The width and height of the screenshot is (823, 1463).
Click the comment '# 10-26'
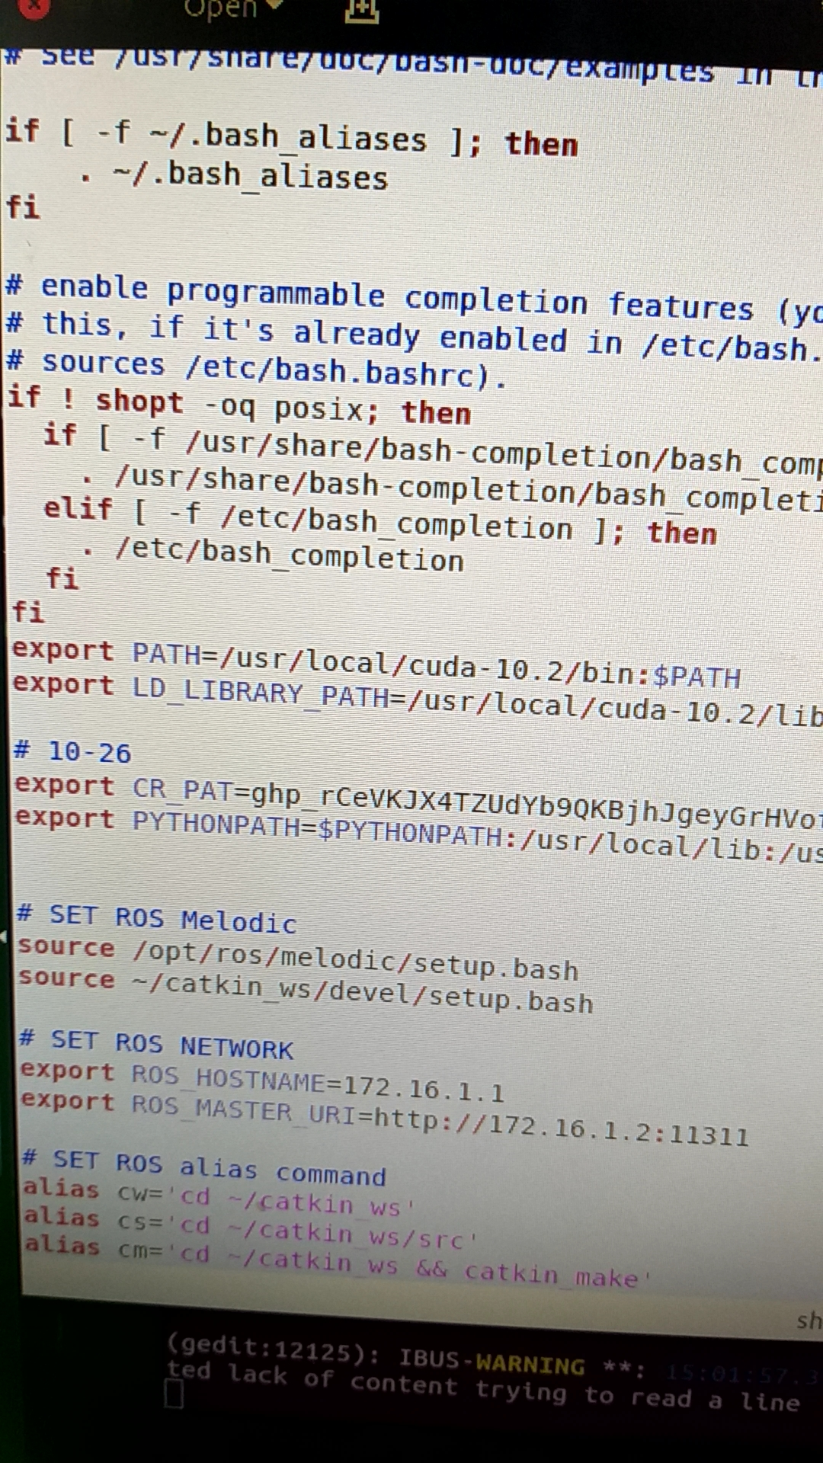72,752
